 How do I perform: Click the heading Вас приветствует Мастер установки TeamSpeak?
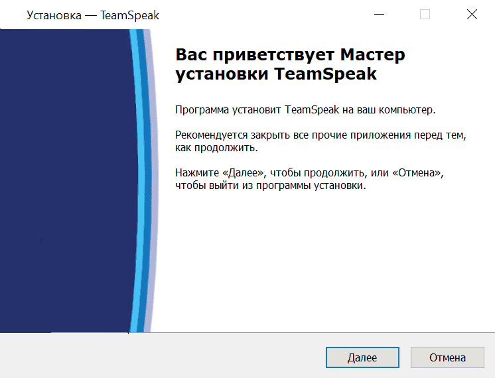point(290,64)
